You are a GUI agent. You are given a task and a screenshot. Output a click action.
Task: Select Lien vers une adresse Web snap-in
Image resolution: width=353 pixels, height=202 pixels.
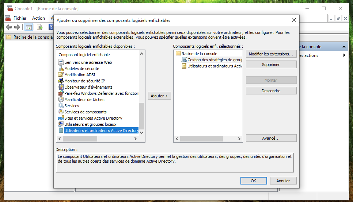[88, 62]
